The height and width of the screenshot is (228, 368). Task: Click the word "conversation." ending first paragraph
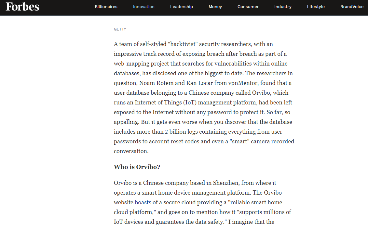(131, 151)
